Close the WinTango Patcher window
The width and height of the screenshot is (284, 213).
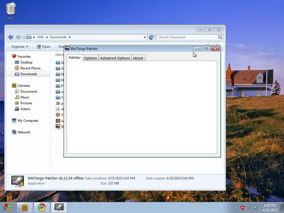pyautogui.click(x=215, y=49)
